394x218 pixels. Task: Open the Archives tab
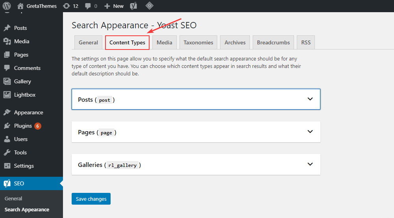tap(235, 42)
